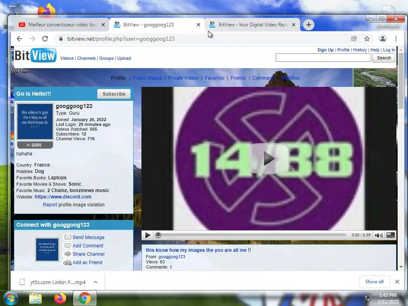Viewport: 408px width, 306px height.
Task: Click small avatar in Connect panel
Action: pyautogui.click(x=47, y=249)
